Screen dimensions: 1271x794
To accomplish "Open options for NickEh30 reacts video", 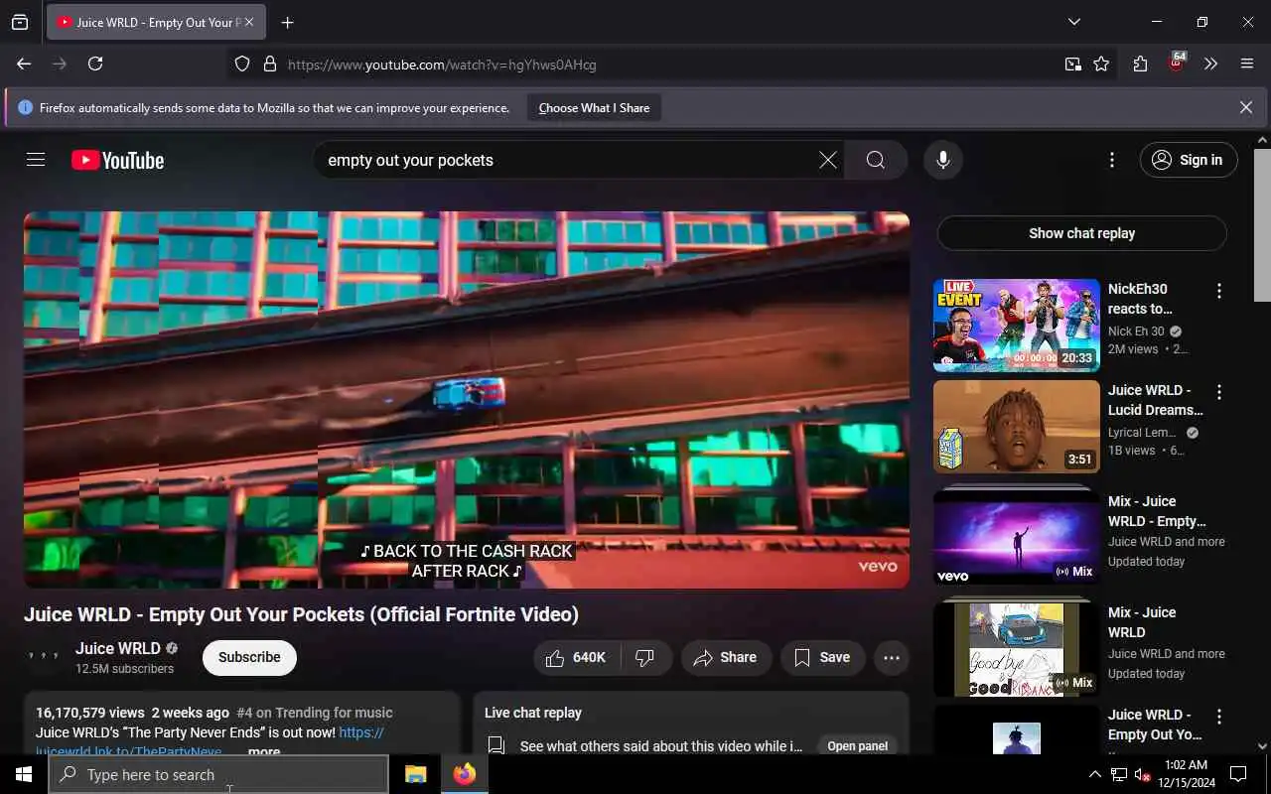I will tap(1219, 291).
